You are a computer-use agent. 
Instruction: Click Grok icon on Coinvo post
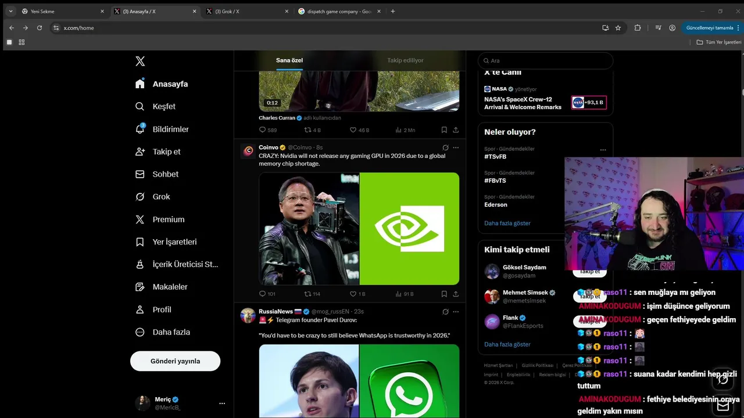coord(445,147)
